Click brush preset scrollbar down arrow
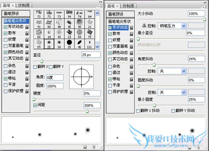Screen dimensions: 209x151 [97, 47]
